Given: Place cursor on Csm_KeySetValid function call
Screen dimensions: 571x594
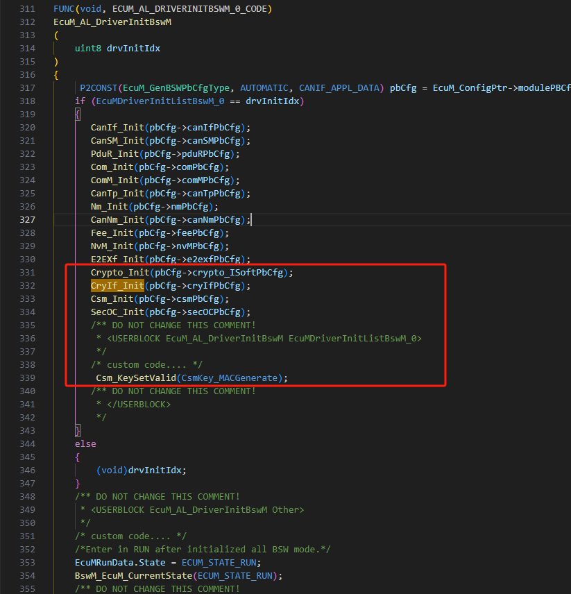Looking at the screenshot, I should tap(135, 377).
